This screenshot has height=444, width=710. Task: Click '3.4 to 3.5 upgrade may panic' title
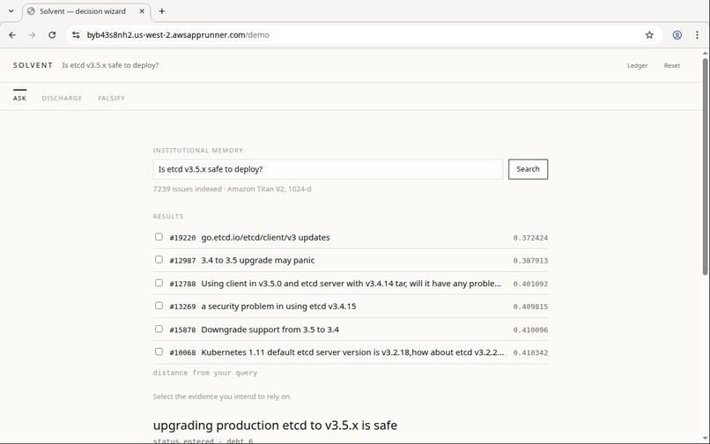257,261
